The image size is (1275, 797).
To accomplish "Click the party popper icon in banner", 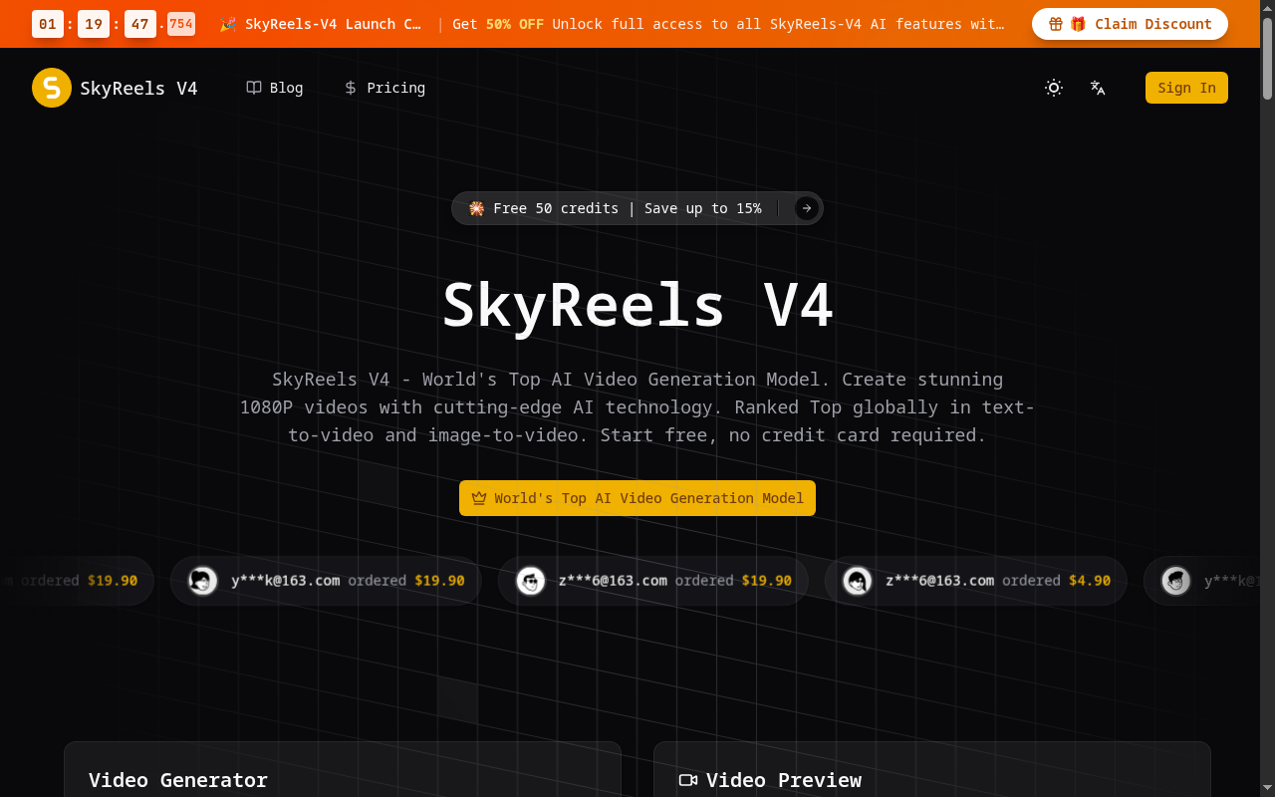I will tap(228, 24).
